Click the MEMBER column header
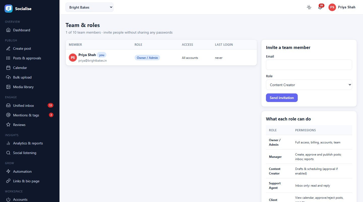 [75, 45]
